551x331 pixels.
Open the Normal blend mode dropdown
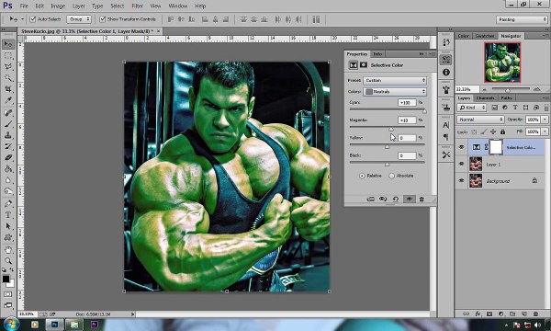480,120
